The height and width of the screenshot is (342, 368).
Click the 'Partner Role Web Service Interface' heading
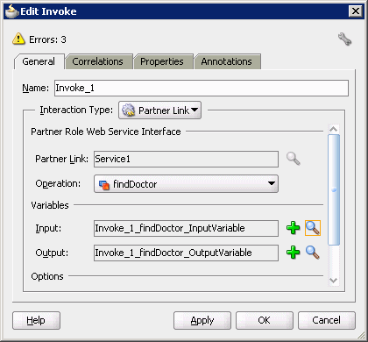pyautogui.click(x=106, y=132)
